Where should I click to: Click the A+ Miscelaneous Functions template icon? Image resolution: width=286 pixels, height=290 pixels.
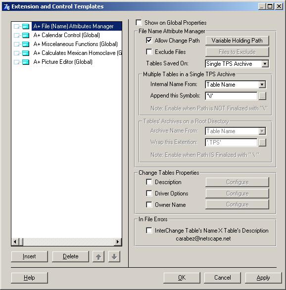tap(26, 44)
